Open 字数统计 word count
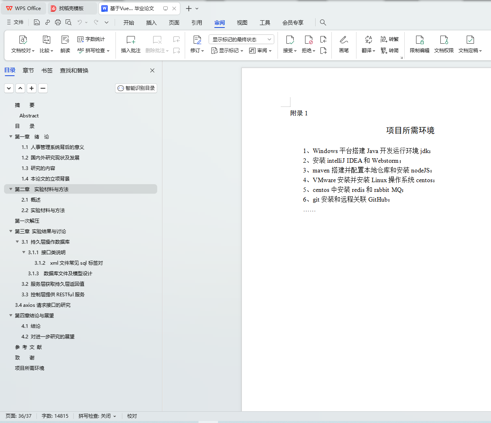 (x=91, y=39)
